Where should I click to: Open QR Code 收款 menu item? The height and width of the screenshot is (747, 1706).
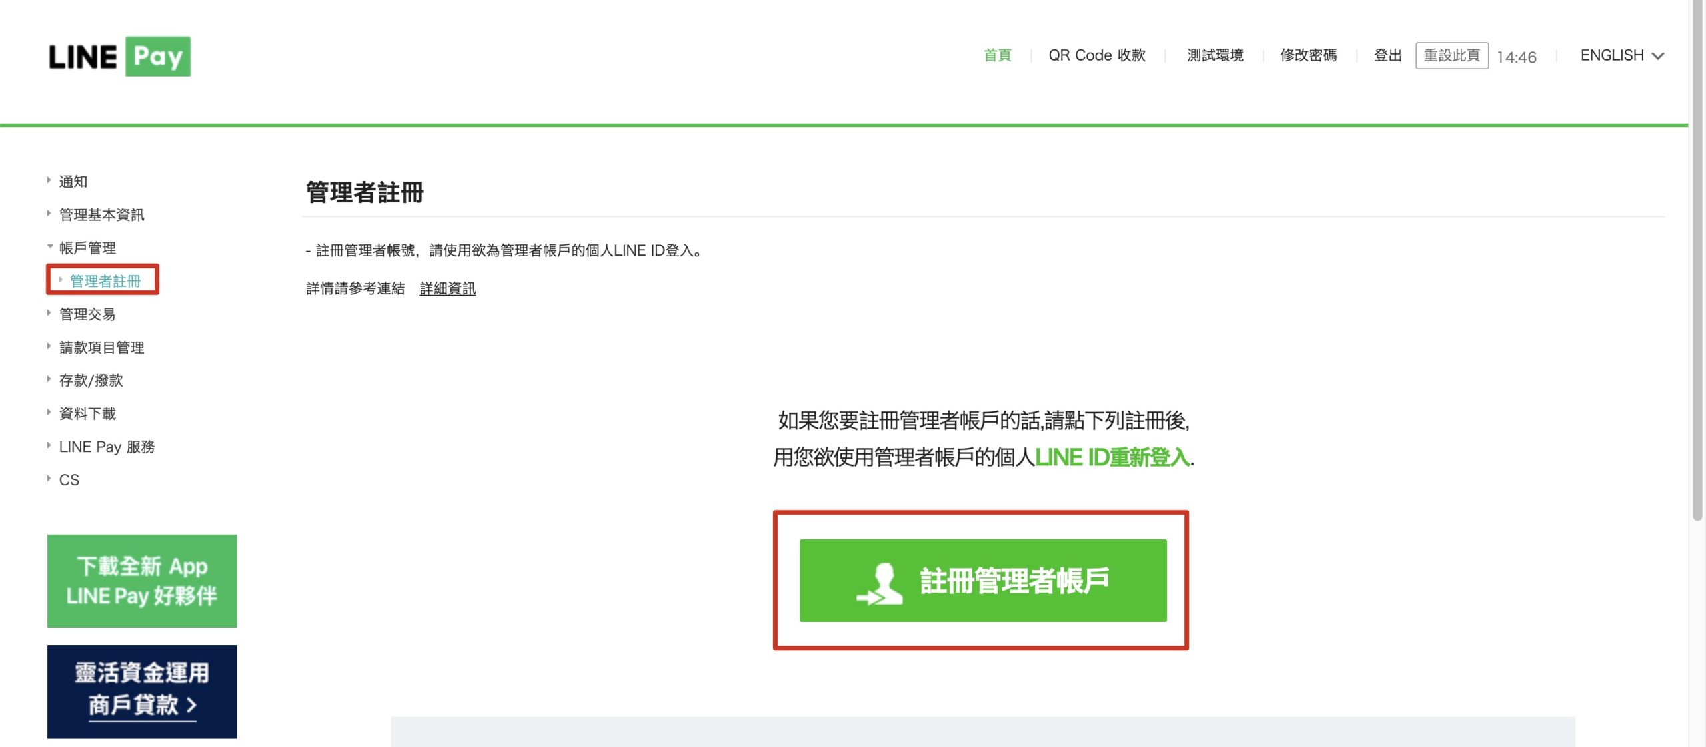coord(1096,55)
